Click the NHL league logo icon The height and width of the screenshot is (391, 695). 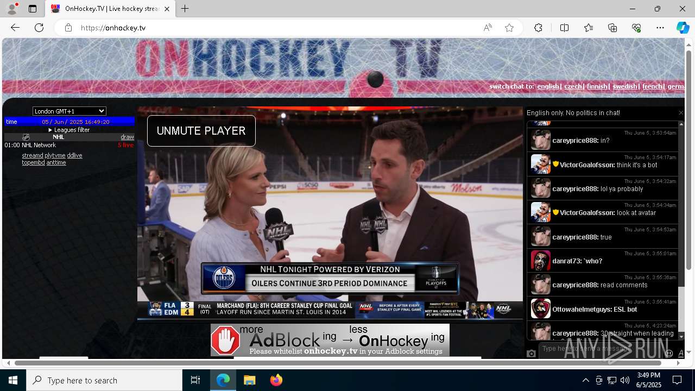pyautogui.click(x=26, y=137)
